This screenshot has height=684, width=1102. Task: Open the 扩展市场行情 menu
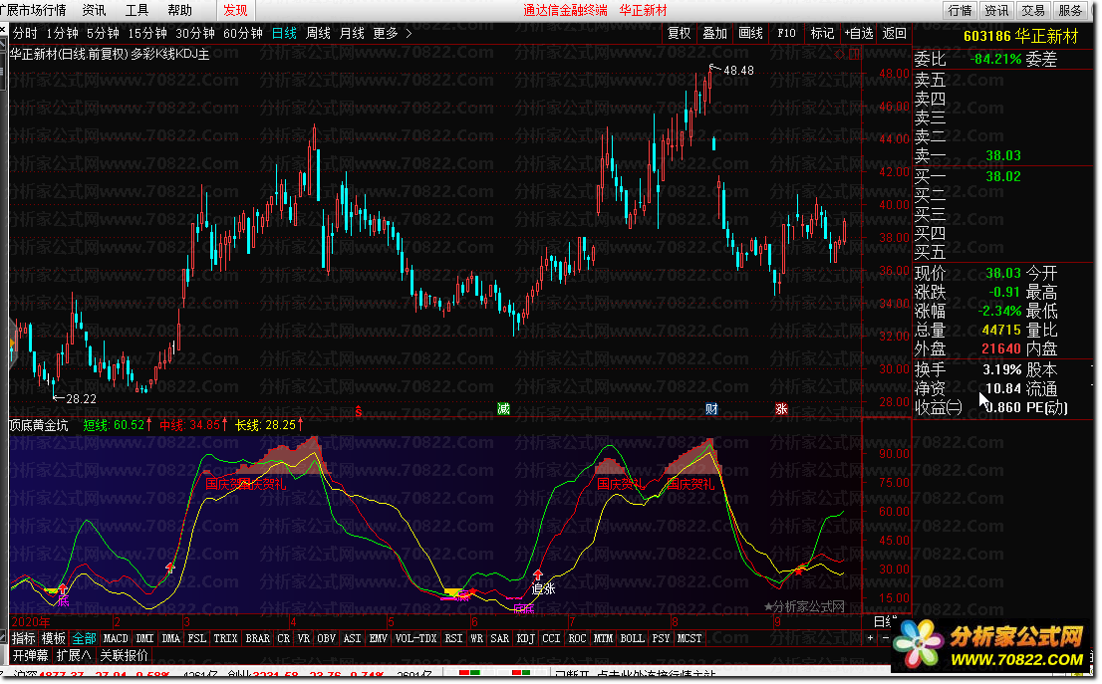click(34, 10)
